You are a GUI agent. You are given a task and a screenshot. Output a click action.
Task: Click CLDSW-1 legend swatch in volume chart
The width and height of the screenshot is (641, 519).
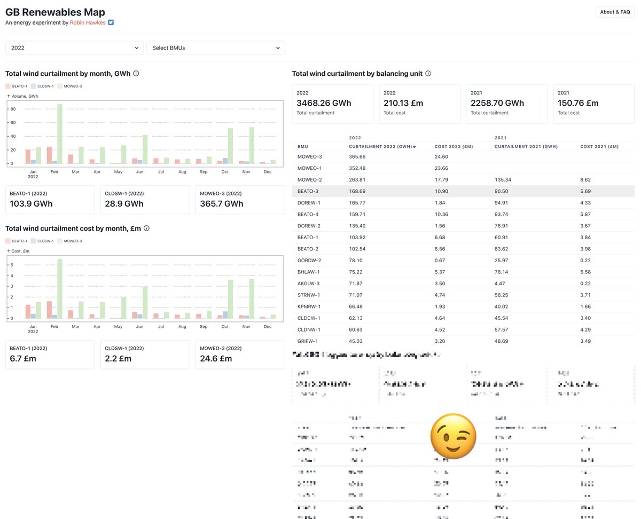(33, 86)
